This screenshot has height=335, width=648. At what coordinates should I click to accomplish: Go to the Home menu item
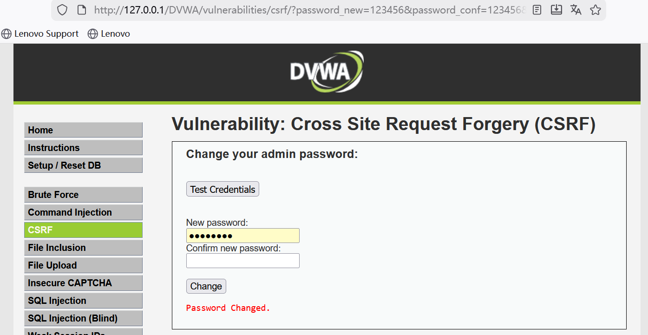(x=83, y=130)
